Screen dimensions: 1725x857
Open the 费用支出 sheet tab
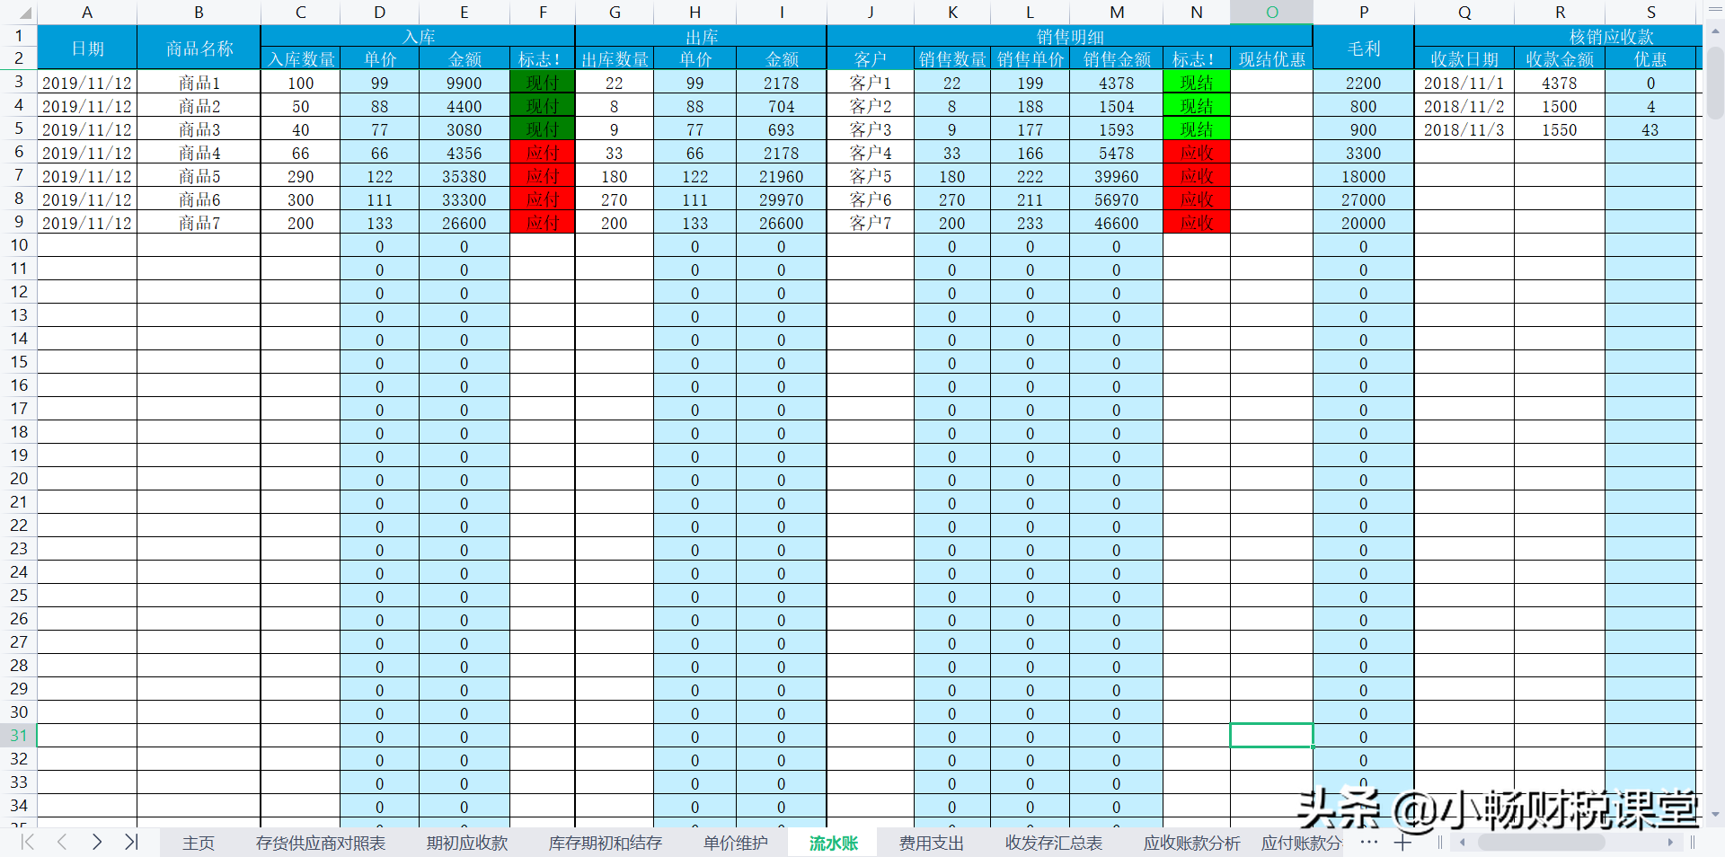932,844
